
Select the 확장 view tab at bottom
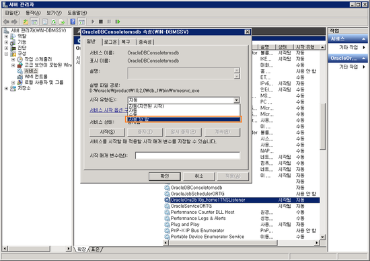tap(81, 249)
